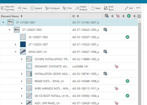Sort by the Element Name column
Screen dimensions: 147x105
tap(22, 16)
